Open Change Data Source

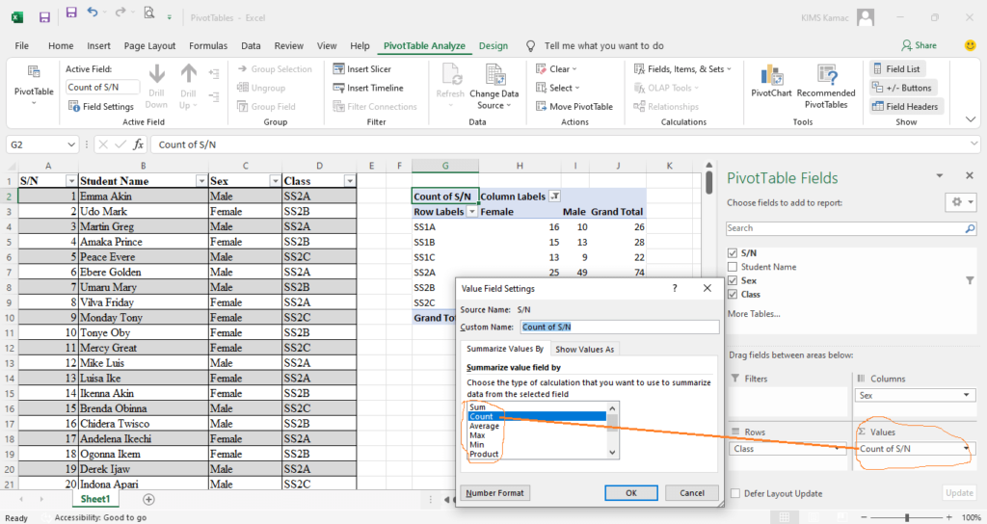pyautogui.click(x=494, y=86)
